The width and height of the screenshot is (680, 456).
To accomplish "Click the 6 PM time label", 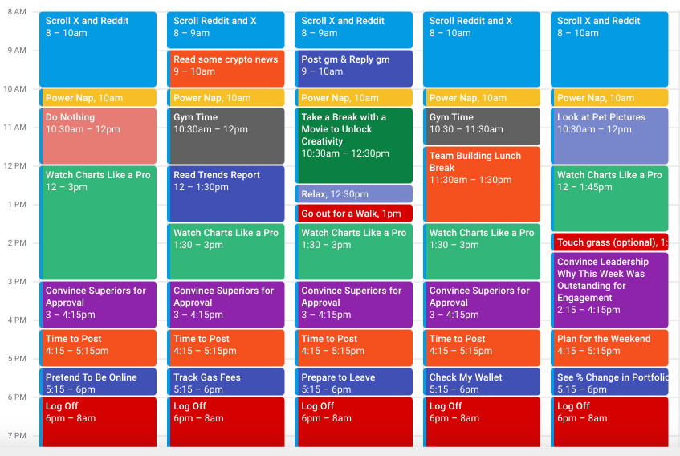I will [x=17, y=397].
